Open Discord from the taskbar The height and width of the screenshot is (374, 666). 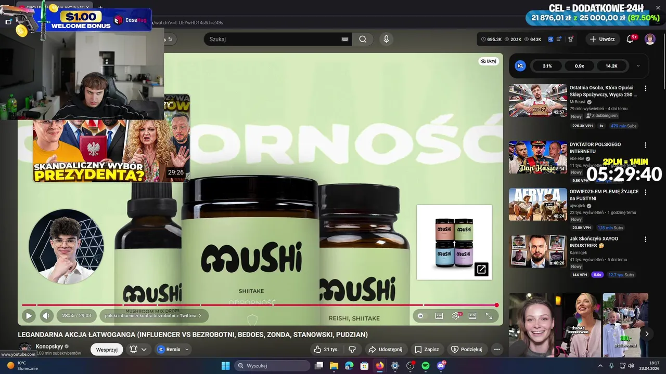coord(441,366)
